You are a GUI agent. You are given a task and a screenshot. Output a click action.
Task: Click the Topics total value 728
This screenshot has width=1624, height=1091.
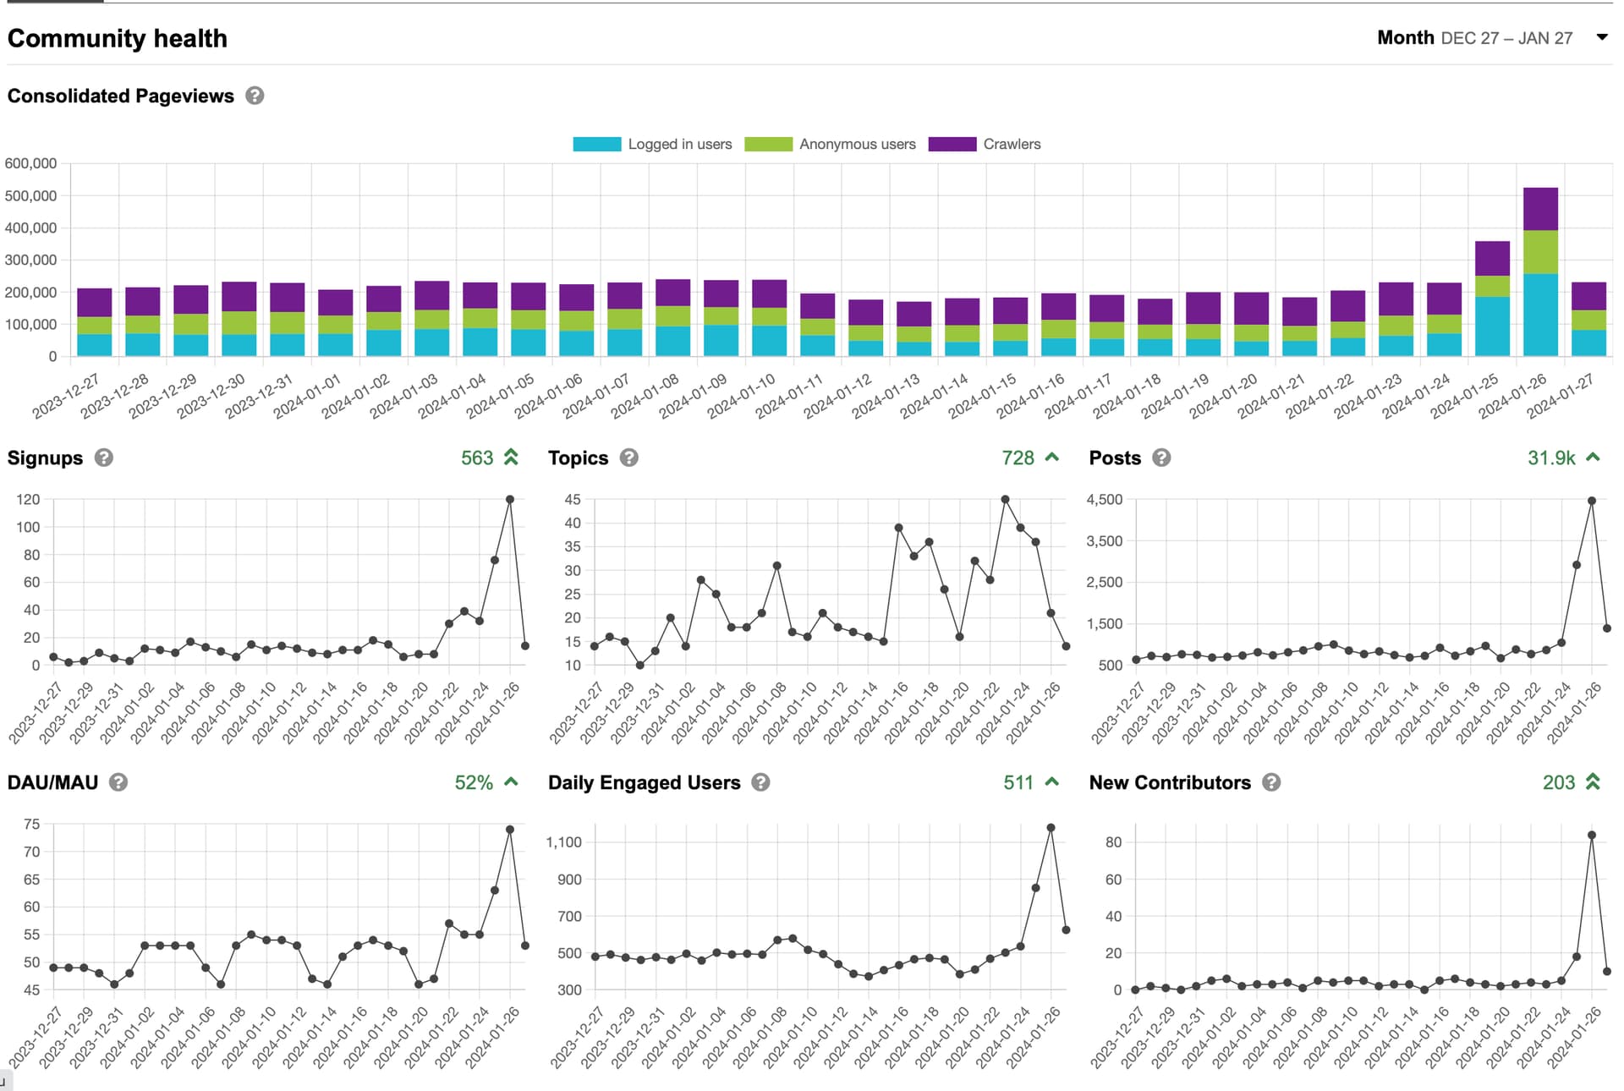click(1018, 458)
